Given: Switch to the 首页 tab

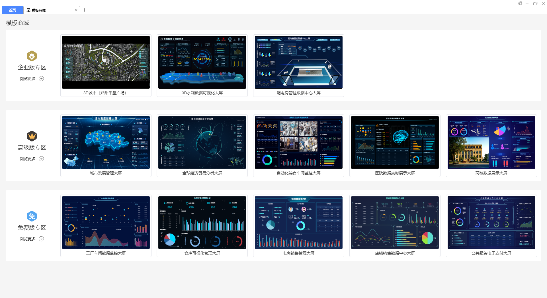Looking at the screenshot, I should click(x=12, y=10).
